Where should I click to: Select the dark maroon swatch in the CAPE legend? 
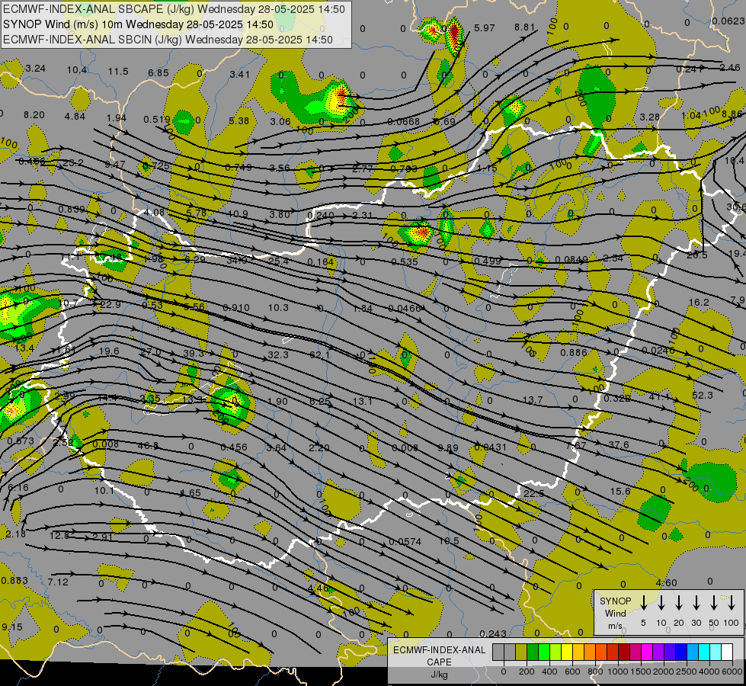pos(624,652)
